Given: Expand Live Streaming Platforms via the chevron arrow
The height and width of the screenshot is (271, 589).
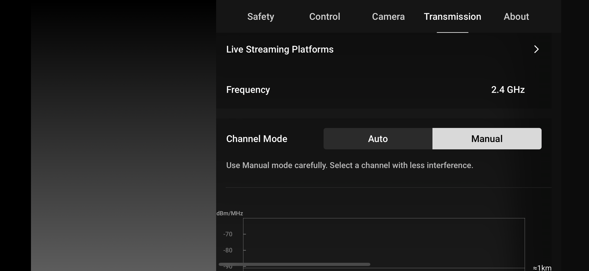Looking at the screenshot, I should point(537,49).
